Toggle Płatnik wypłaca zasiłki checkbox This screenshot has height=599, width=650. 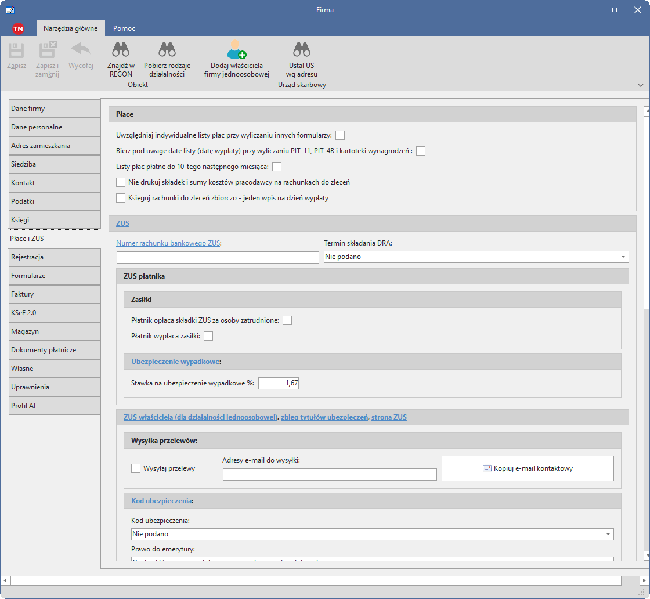click(x=208, y=336)
